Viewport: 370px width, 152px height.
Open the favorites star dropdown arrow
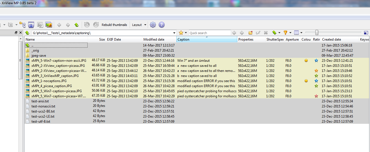pos(186,33)
